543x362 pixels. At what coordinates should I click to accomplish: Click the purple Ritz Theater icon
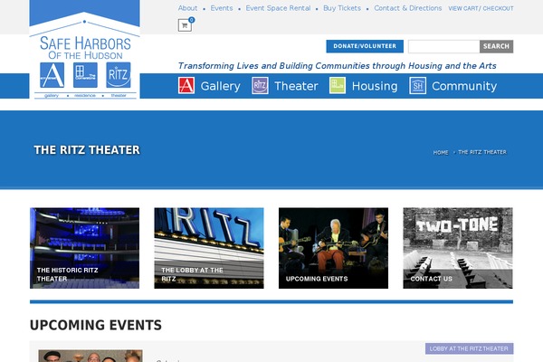pyautogui.click(x=260, y=86)
